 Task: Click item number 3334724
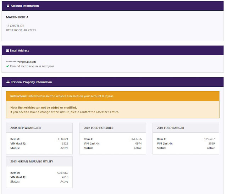click(63, 139)
